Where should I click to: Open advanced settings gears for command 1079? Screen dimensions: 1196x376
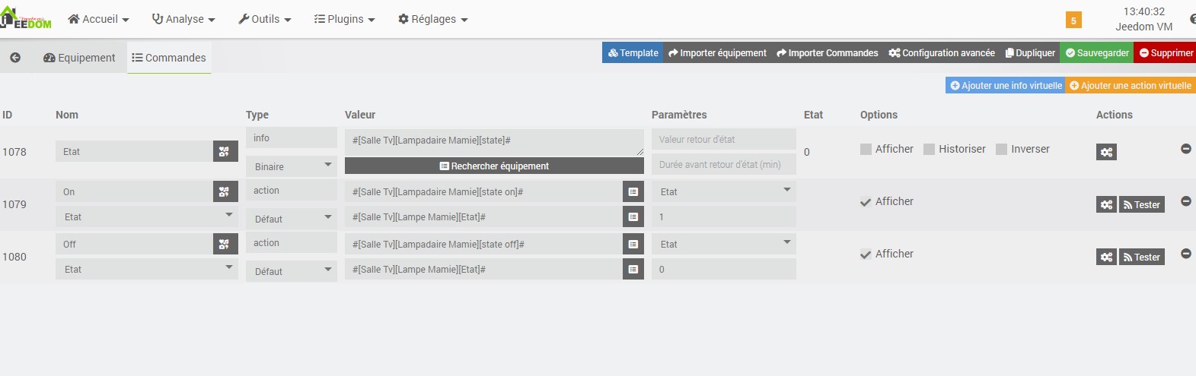point(1106,204)
